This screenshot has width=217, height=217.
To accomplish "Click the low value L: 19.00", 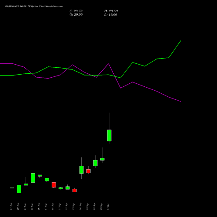I will (x=111, y=15).
